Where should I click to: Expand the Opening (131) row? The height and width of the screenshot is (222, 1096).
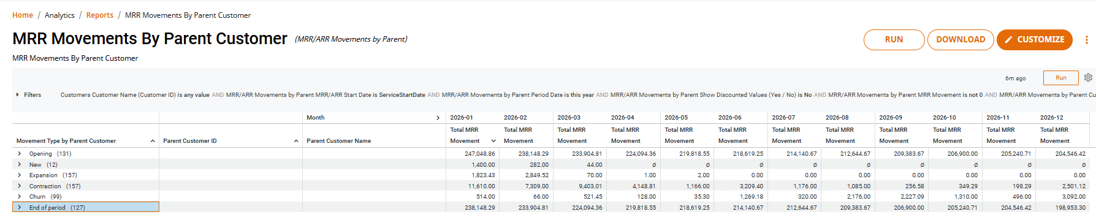[x=20, y=154]
